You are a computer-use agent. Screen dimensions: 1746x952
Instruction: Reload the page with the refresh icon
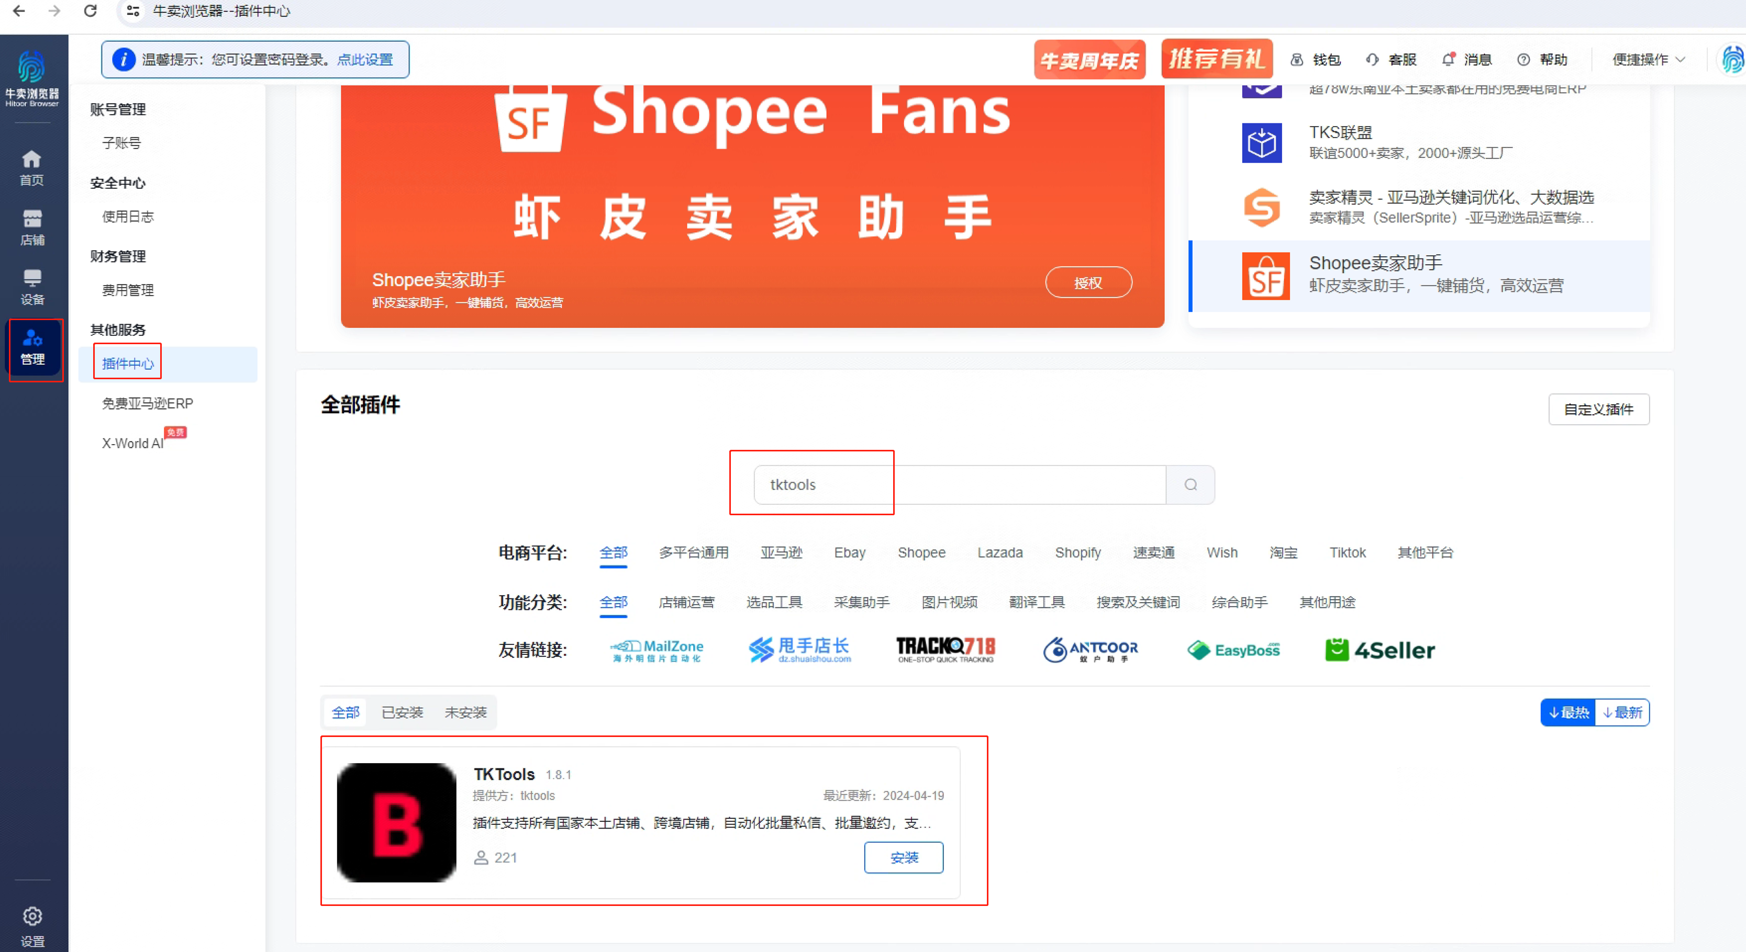[x=90, y=11]
